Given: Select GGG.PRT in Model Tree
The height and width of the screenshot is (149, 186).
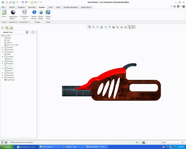Looking at the screenshot, I should (x=6, y=36).
